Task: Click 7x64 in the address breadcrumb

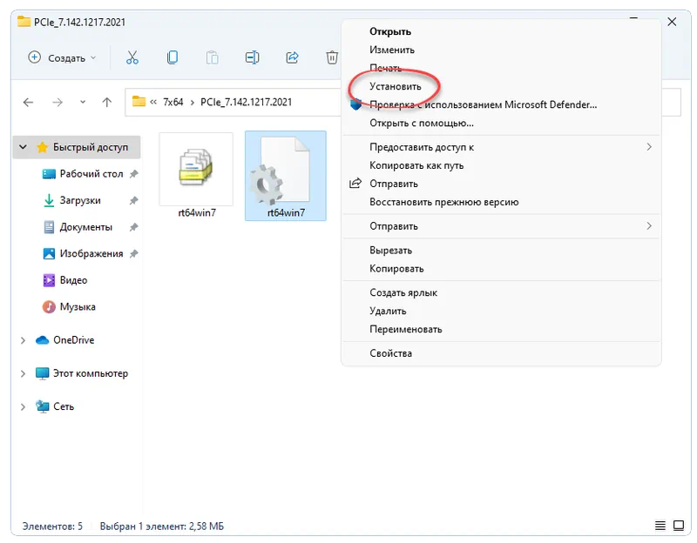Action: 173,102
